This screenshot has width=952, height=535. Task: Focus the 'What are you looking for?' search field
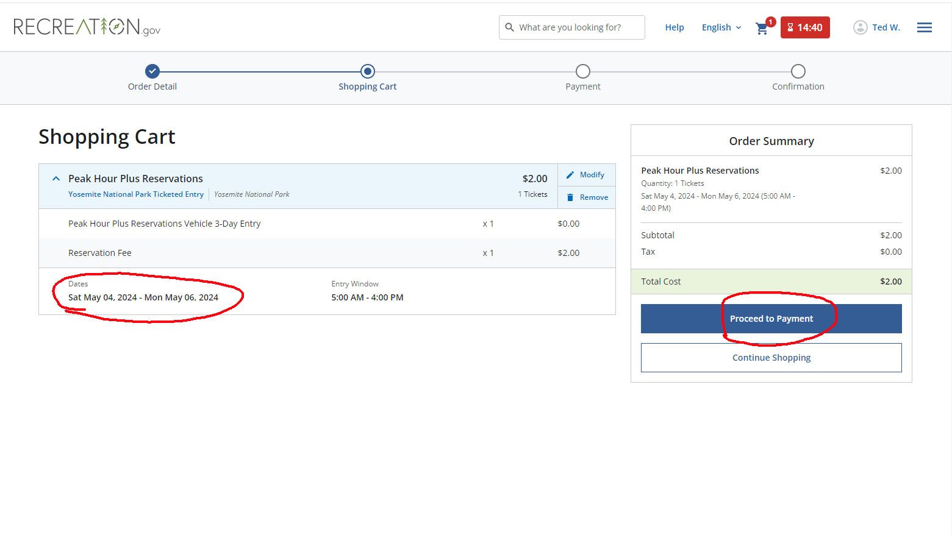point(576,27)
